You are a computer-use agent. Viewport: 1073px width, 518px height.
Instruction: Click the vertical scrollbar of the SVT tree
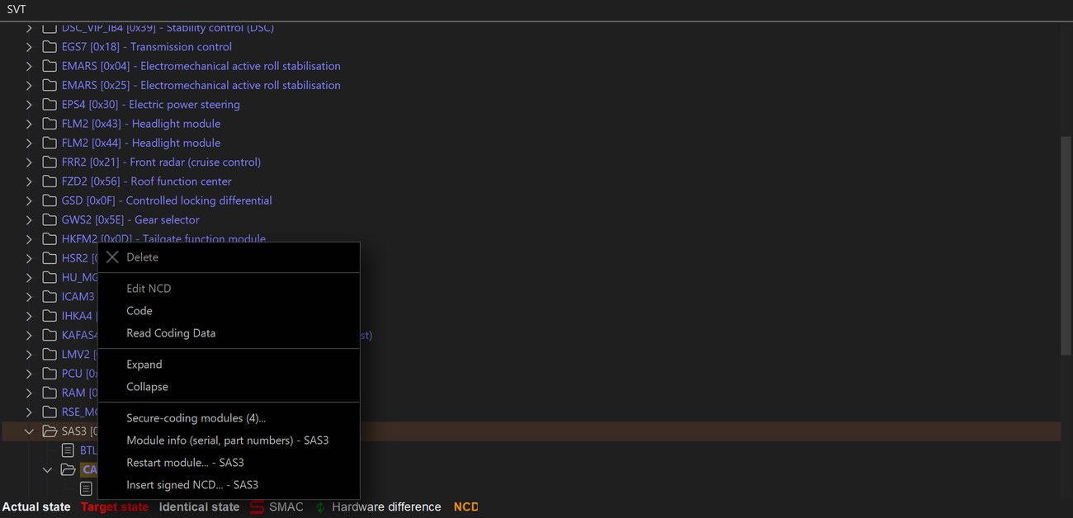[x=1066, y=246]
